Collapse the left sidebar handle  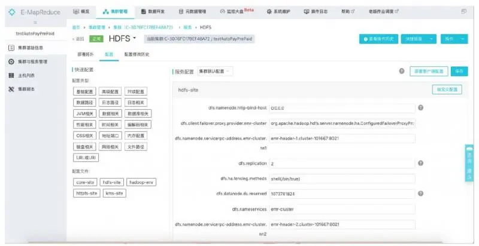(x=35, y=23)
